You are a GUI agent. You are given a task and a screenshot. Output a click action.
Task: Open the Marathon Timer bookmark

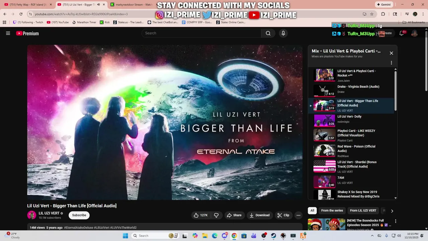[84, 22]
